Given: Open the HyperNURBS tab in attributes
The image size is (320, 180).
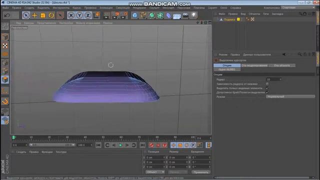Looking at the screenshot, I should point(227,69).
